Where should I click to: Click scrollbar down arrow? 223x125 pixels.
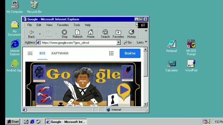click(145, 104)
